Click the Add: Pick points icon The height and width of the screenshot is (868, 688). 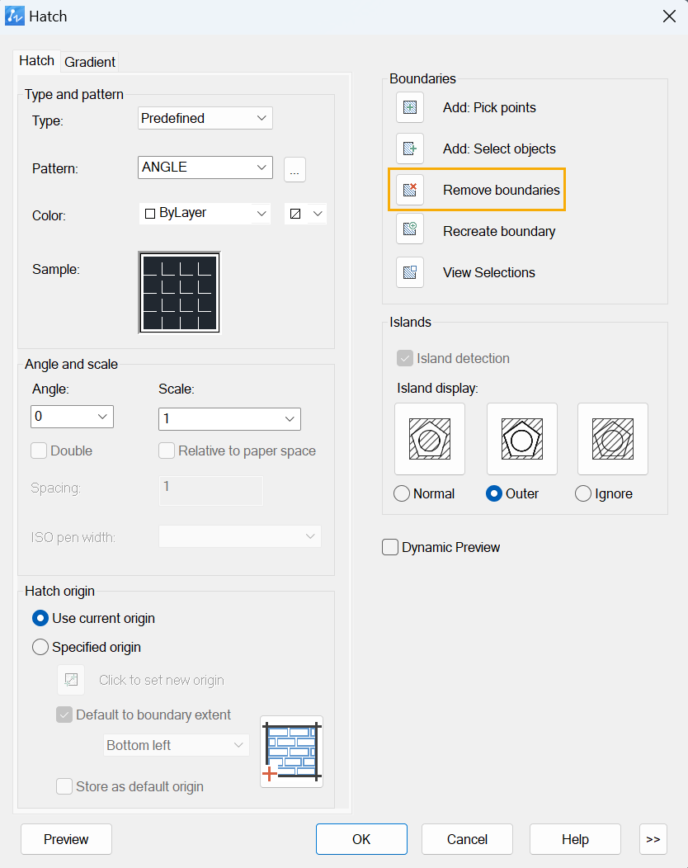pos(410,107)
